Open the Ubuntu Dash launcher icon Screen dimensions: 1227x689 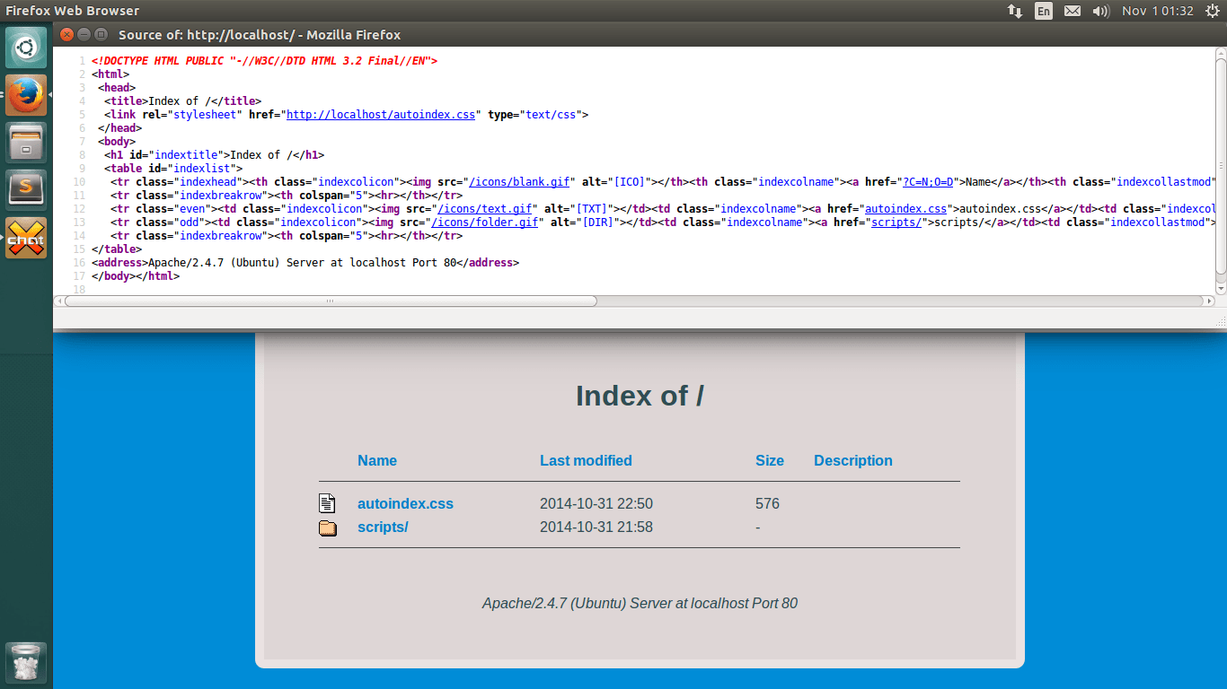[x=26, y=47]
